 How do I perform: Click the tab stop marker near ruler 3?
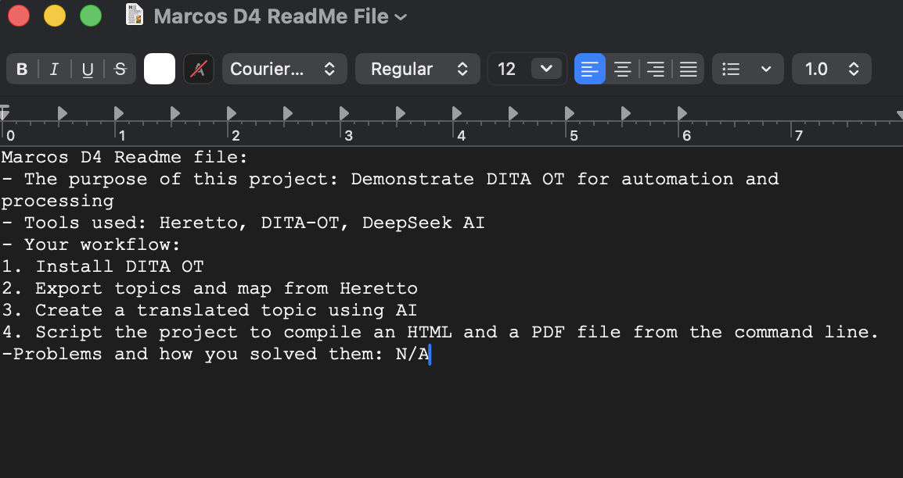coord(344,113)
